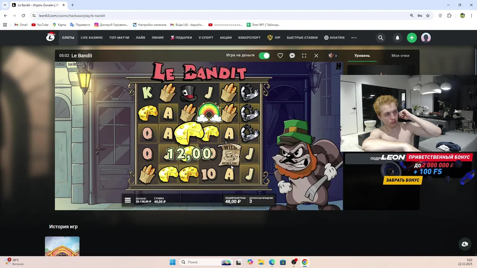Enter fullscreen game mode
Viewport: 477px width, 268px height.
pos(304,55)
